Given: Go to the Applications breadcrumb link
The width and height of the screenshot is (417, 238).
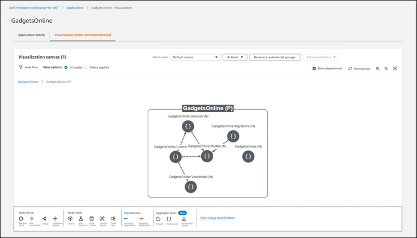Looking at the screenshot, I should click(x=75, y=8).
